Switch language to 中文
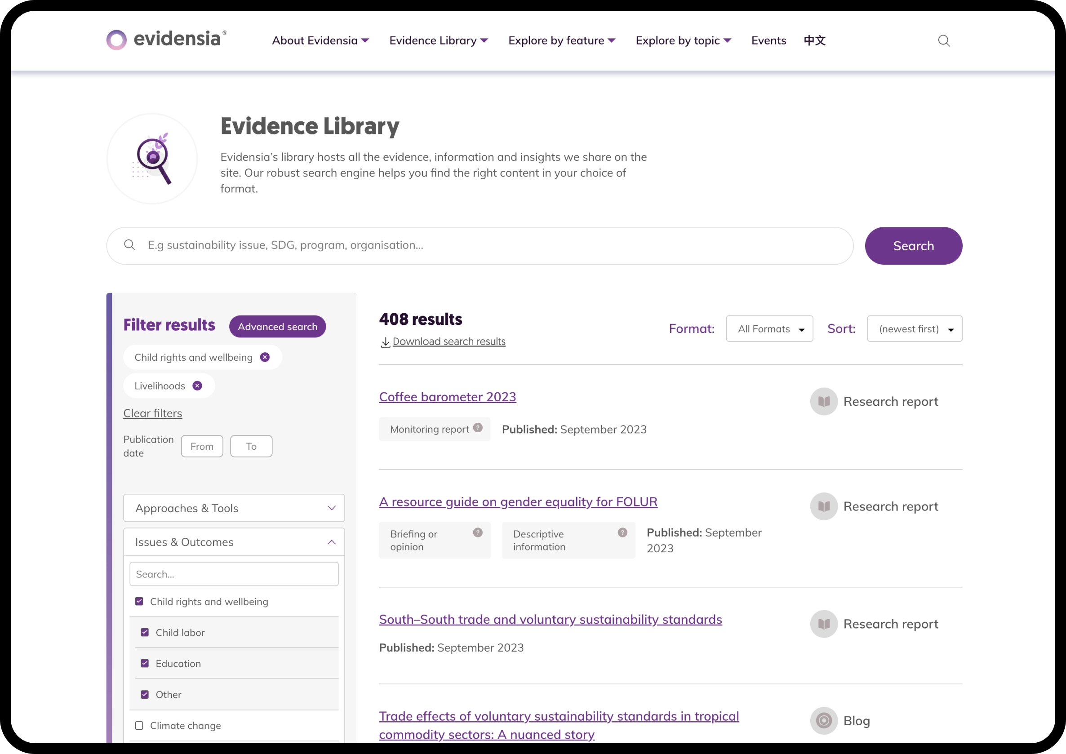 (x=815, y=41)
